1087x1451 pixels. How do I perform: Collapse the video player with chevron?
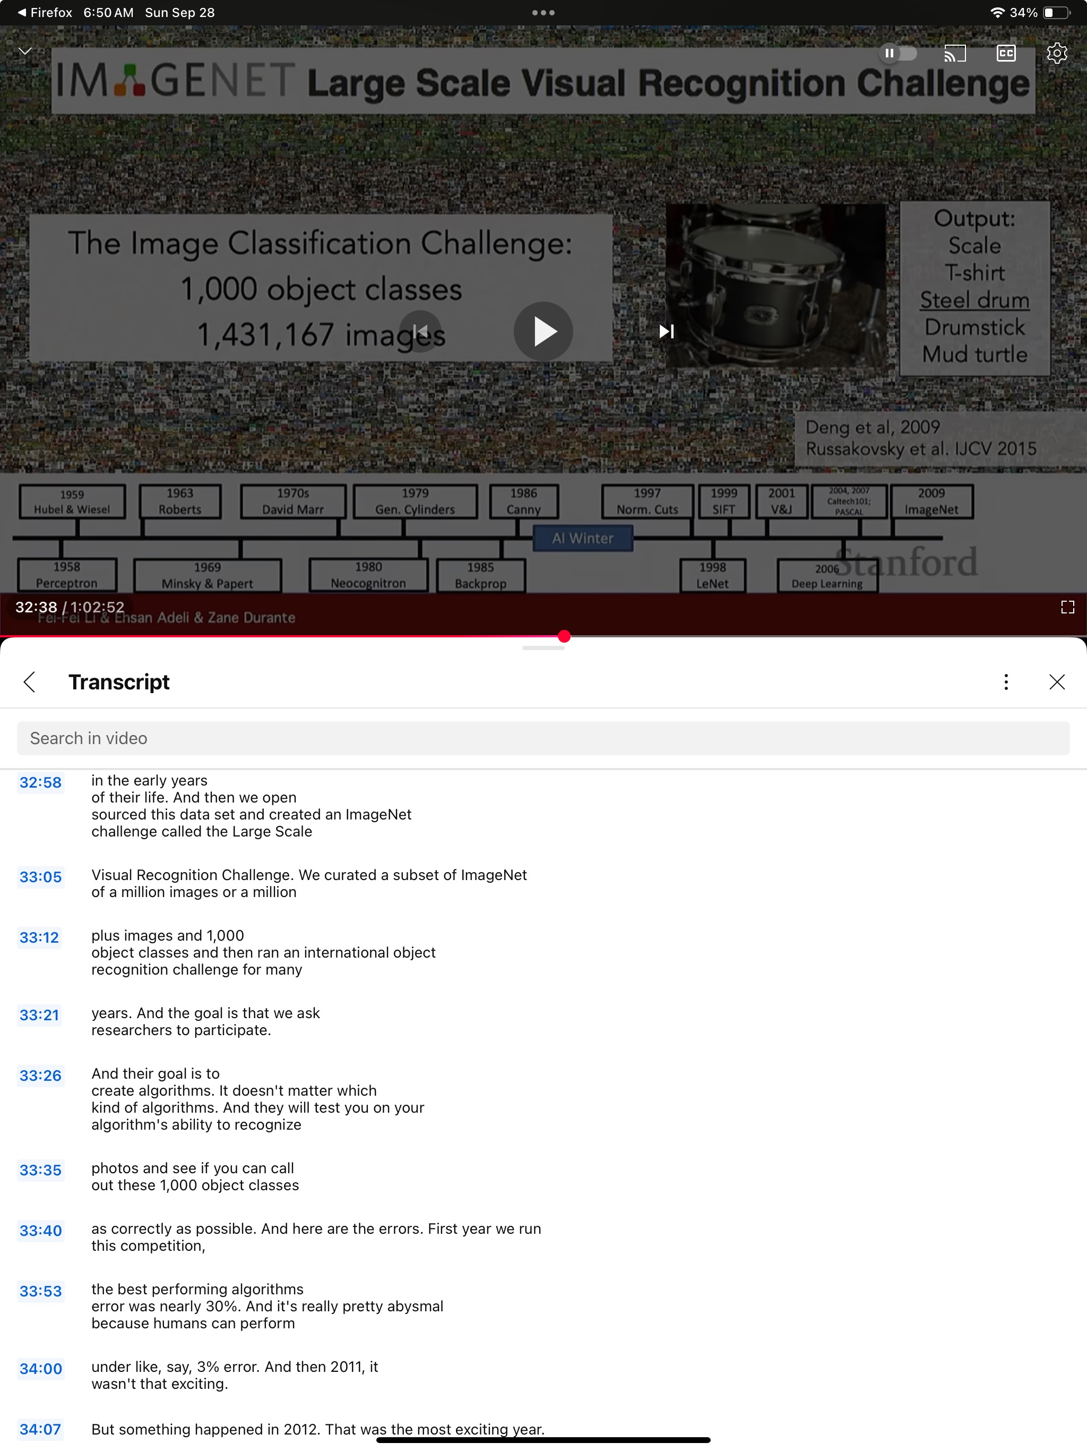point(25,50)
